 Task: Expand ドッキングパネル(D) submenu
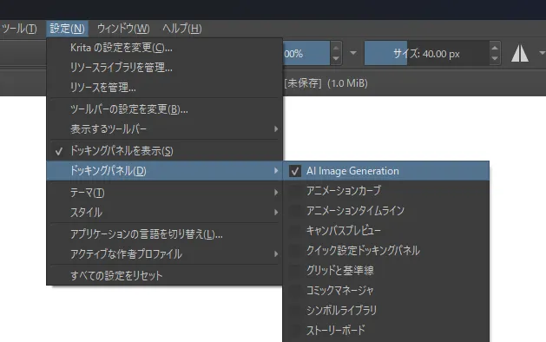tap(164, 171)
